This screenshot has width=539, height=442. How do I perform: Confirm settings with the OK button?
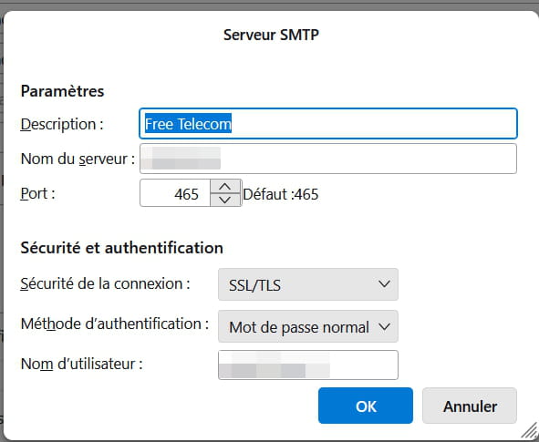tap(366, 406)
